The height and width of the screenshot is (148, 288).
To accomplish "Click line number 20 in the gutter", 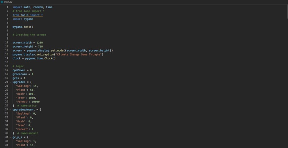I will (x=7, y=82).
